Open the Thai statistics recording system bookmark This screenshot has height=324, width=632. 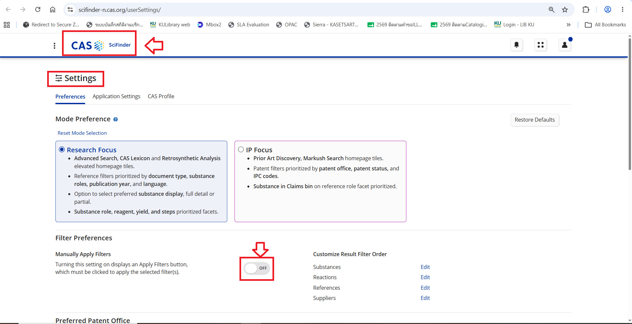click(x=115, y=25)
